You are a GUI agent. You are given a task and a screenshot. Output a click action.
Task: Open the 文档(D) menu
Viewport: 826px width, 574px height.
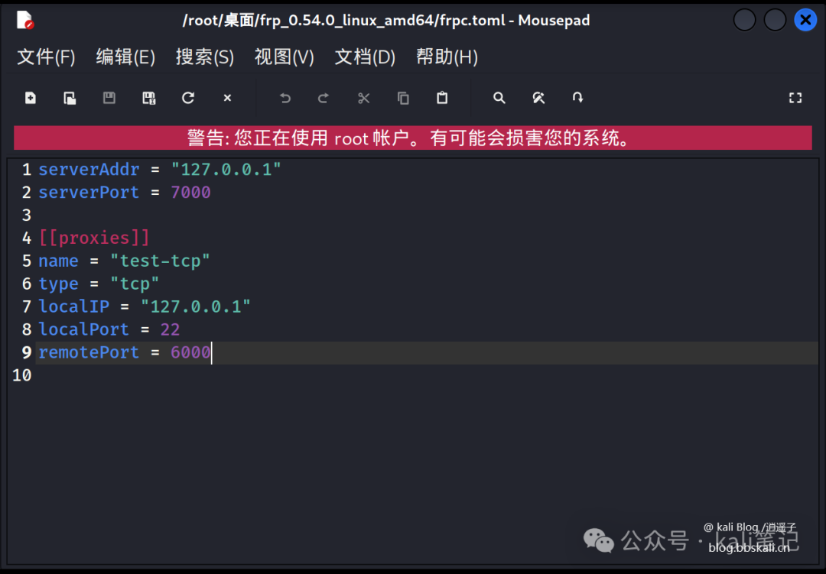click(365, 57)
